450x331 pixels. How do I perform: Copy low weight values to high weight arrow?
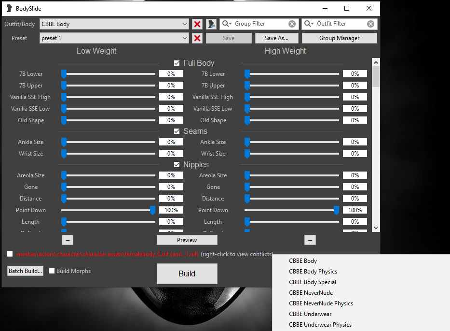click(x=68, y=240)
